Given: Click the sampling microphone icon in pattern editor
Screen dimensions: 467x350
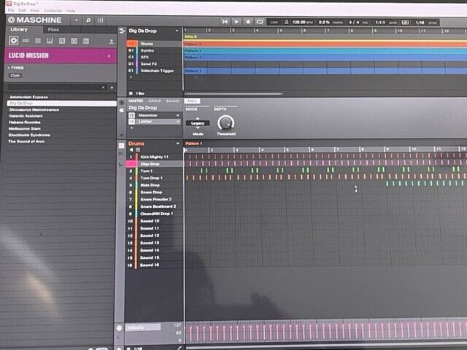Looking at the screenshot, I should [x=120, y=165].
